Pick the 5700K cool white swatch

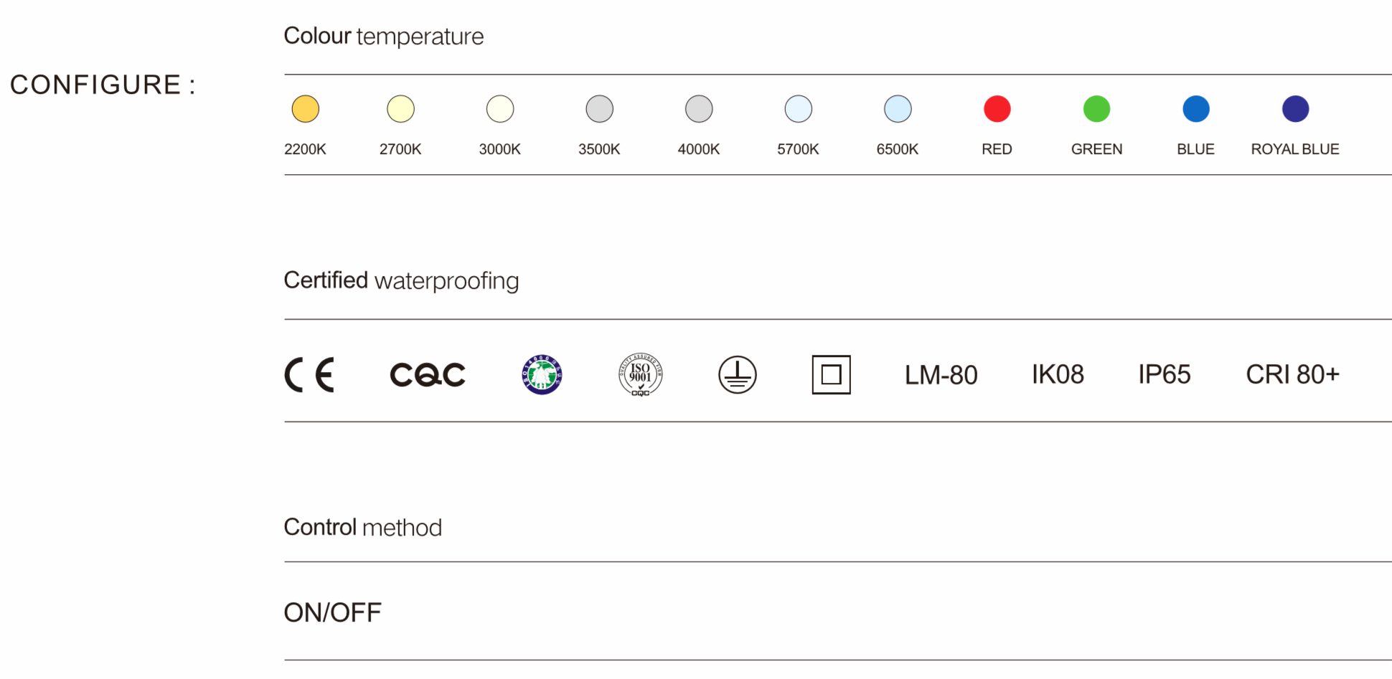point(798,109)
